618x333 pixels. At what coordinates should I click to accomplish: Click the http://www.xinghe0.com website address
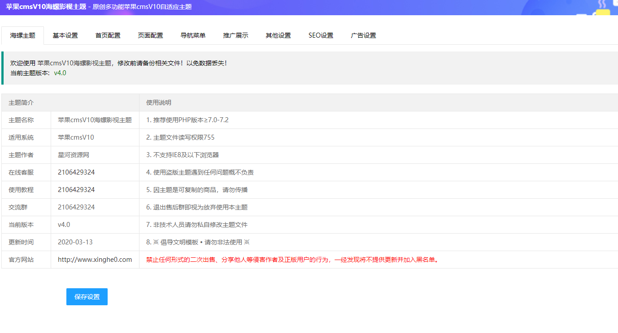click(95, 260)
